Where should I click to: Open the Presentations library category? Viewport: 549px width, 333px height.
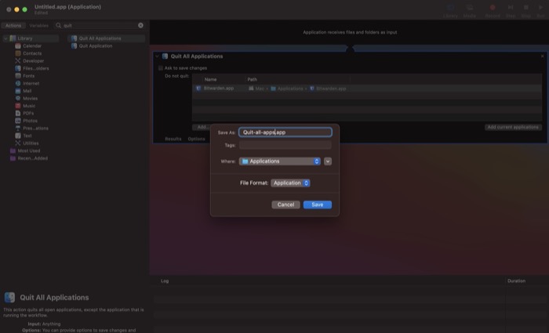point(32,128)
